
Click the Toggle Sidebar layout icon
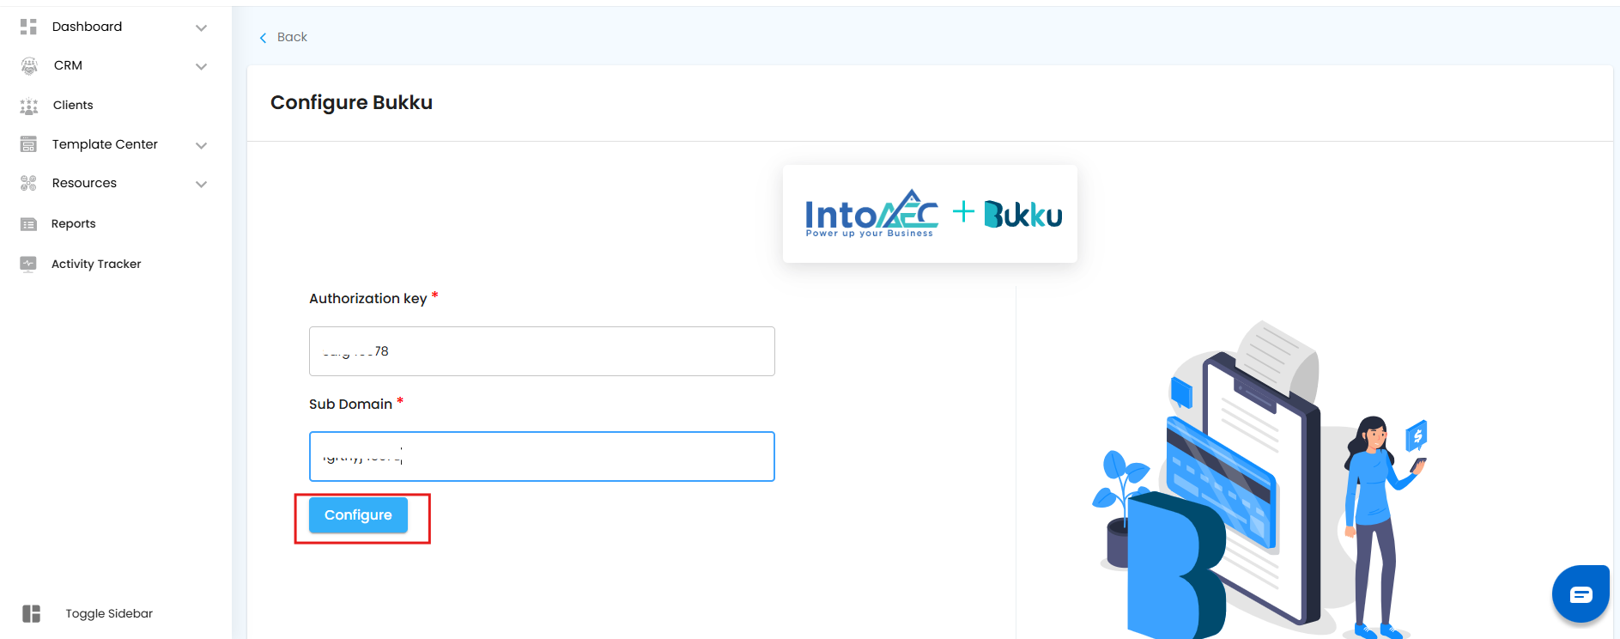point(32,613)
